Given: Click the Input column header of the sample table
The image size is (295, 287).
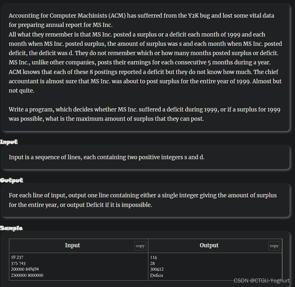Looking at the screenshot, I should [x=72, y=245].
